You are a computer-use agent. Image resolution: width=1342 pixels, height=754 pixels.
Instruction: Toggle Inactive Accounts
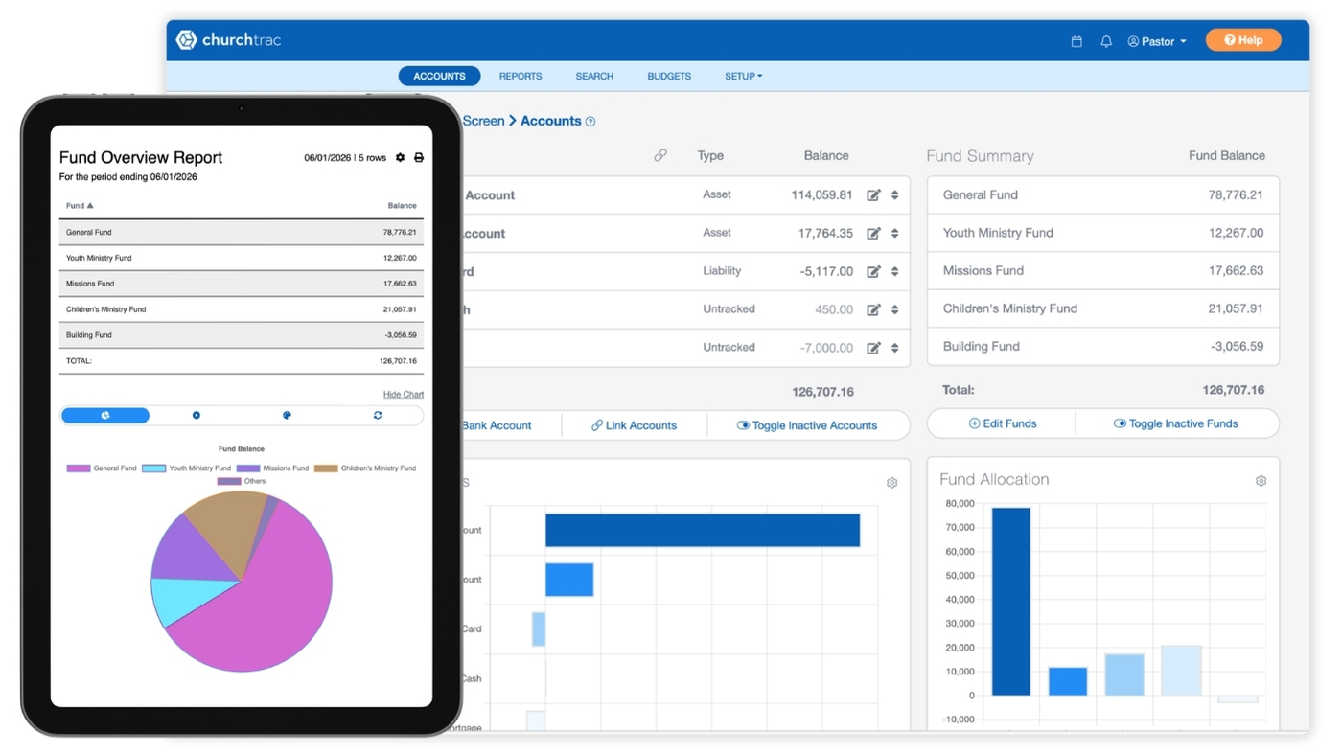point(807,425)
